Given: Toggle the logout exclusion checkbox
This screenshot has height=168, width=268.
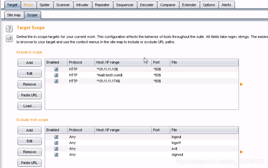Looking at the screenshot, I should pyautogui.click(x=56, y=137).
